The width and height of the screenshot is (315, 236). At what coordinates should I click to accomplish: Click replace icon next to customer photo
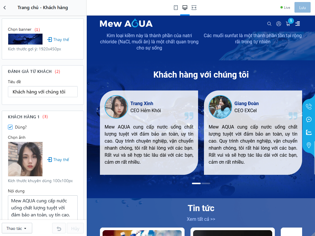[x=50, y=160]
